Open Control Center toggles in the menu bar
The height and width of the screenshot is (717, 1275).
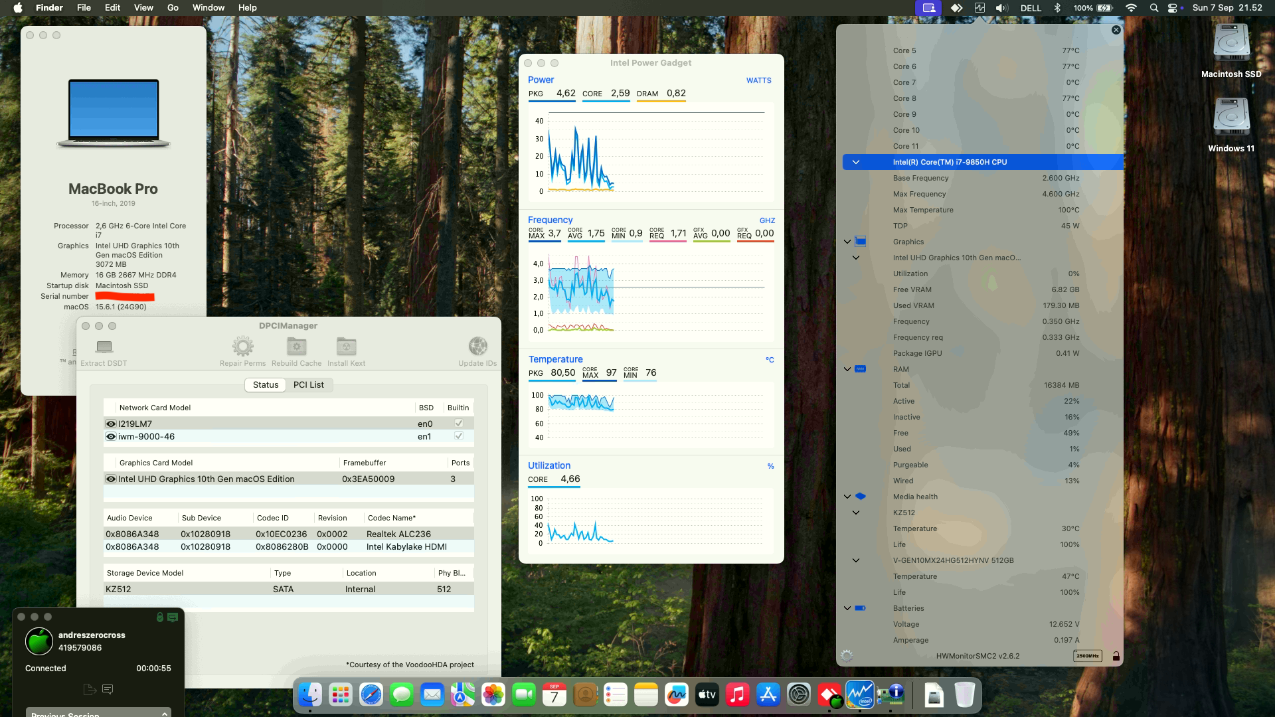1173,8
